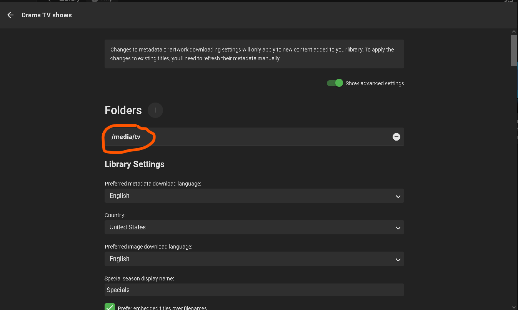Click the Folders section heading
This screenshot has width=518, height=310.
pos(123,110)
